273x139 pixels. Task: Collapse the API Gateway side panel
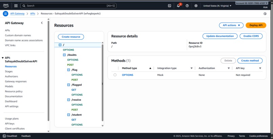(x=42, y=23)
